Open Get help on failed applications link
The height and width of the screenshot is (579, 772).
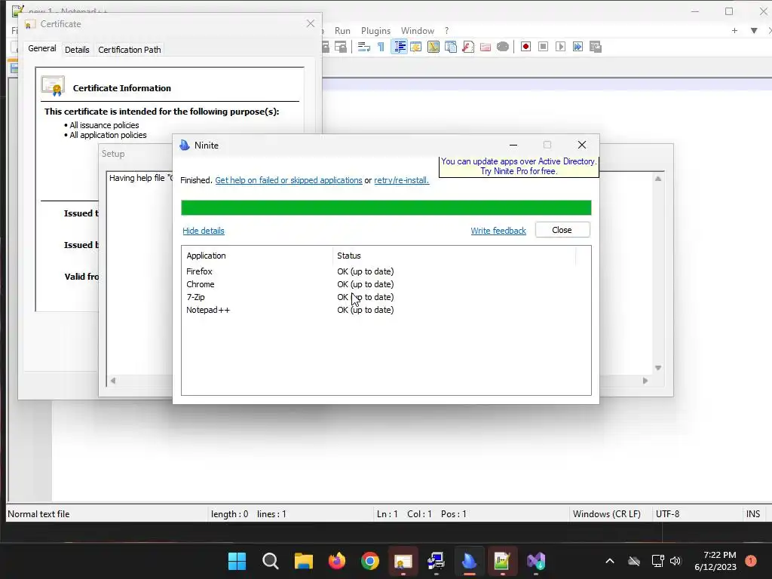coord(289,180)
